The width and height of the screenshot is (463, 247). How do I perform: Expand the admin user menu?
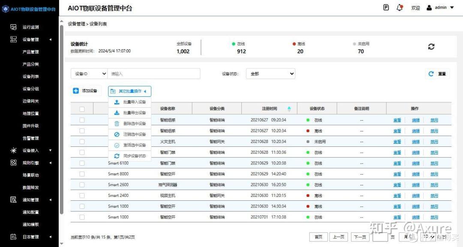pyautogui.click(x=440, y=8)
